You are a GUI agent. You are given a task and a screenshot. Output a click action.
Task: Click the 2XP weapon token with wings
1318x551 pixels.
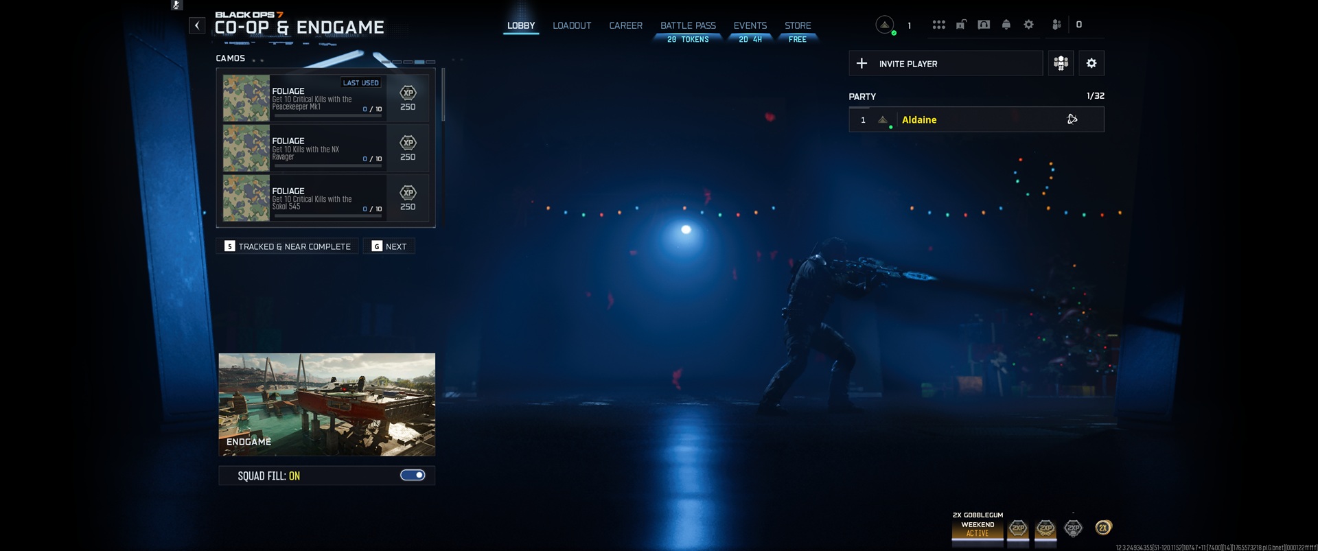(1045, 528)
